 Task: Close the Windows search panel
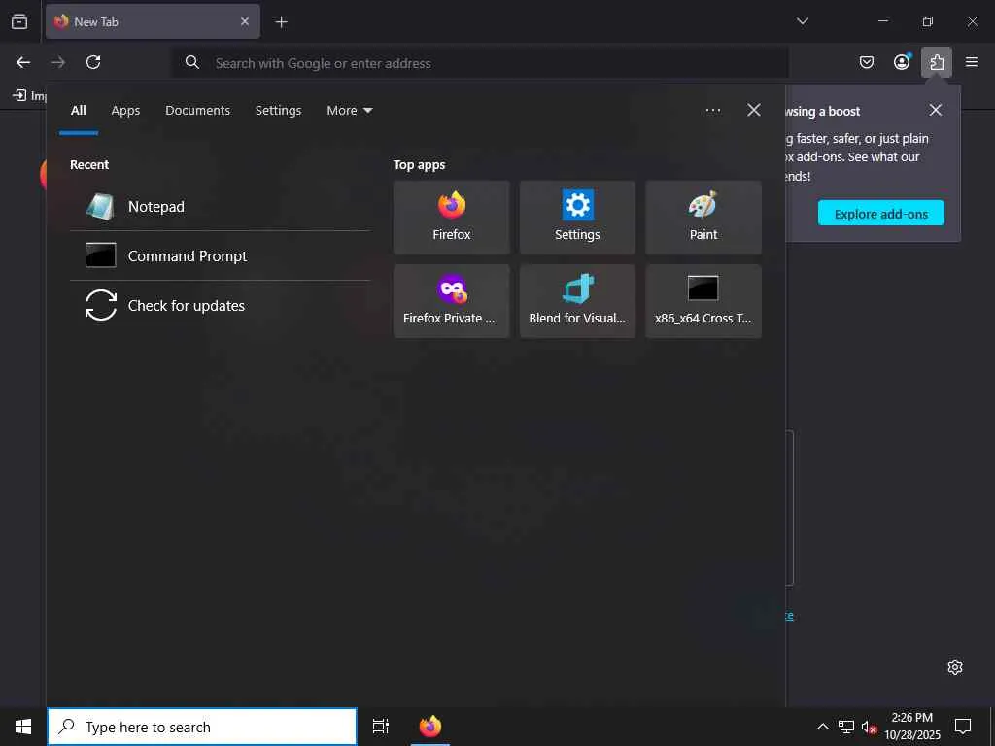pos(754,110)
